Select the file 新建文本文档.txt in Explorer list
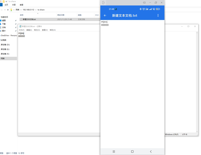Image resolution: width=201 pixels, height=155 pixels. pos(29,19)
